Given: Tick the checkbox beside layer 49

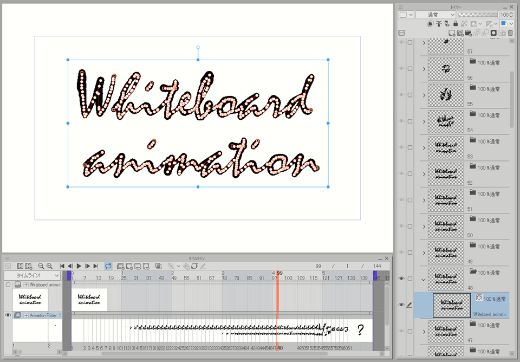Looking at the screenshot, I should tap(410, 253).
